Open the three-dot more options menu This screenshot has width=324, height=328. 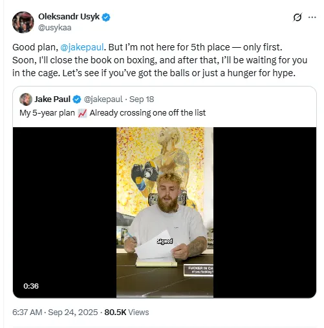[x=312, y=17]
